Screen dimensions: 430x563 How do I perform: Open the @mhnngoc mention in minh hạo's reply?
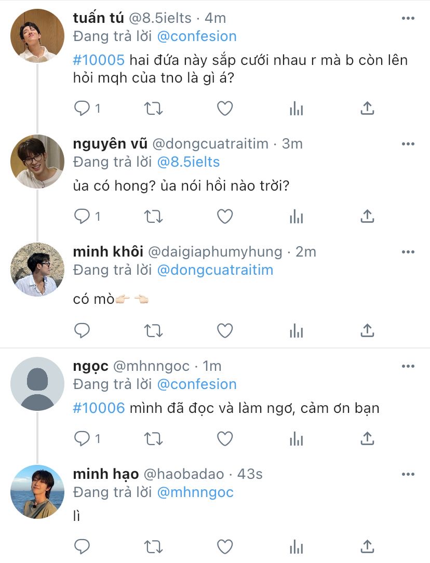(x=195, y=492)
